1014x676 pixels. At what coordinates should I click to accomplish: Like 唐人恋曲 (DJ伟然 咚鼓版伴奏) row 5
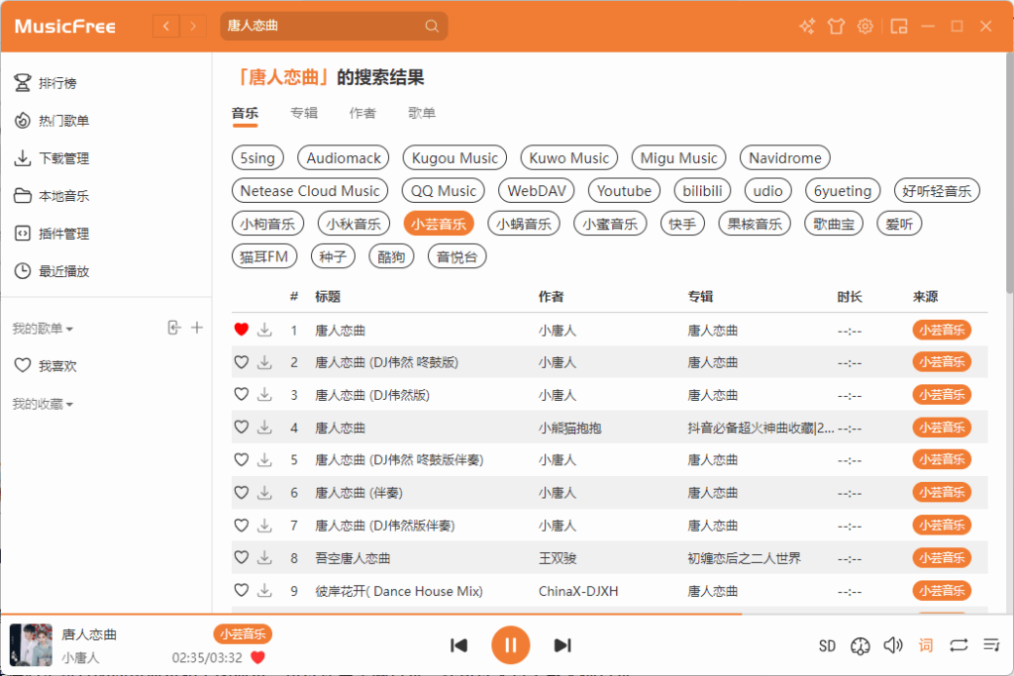[242, 459]
